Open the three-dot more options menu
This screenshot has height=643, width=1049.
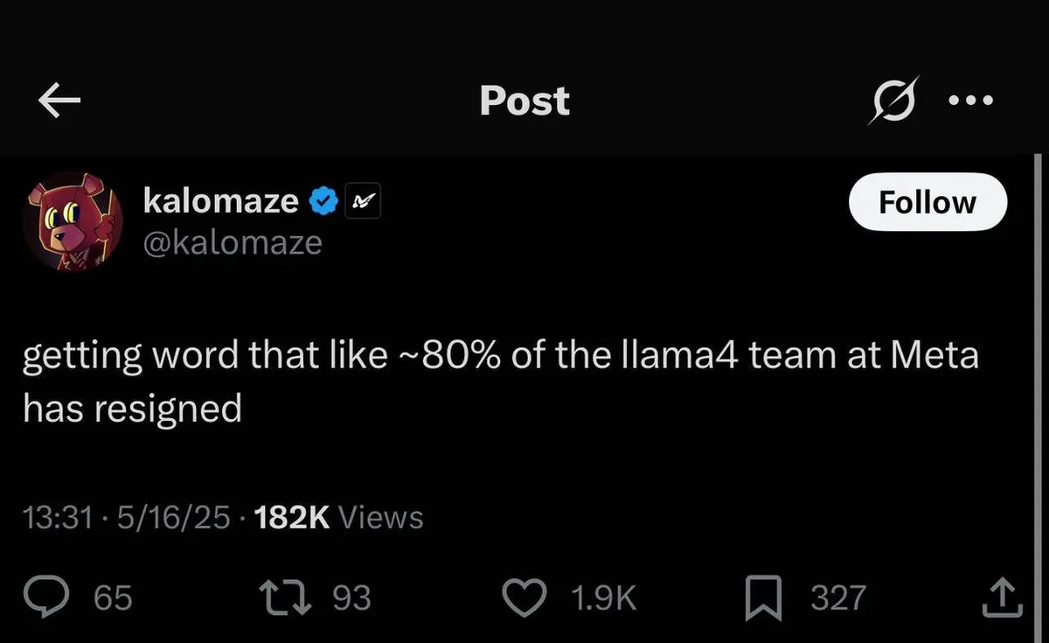971,101
